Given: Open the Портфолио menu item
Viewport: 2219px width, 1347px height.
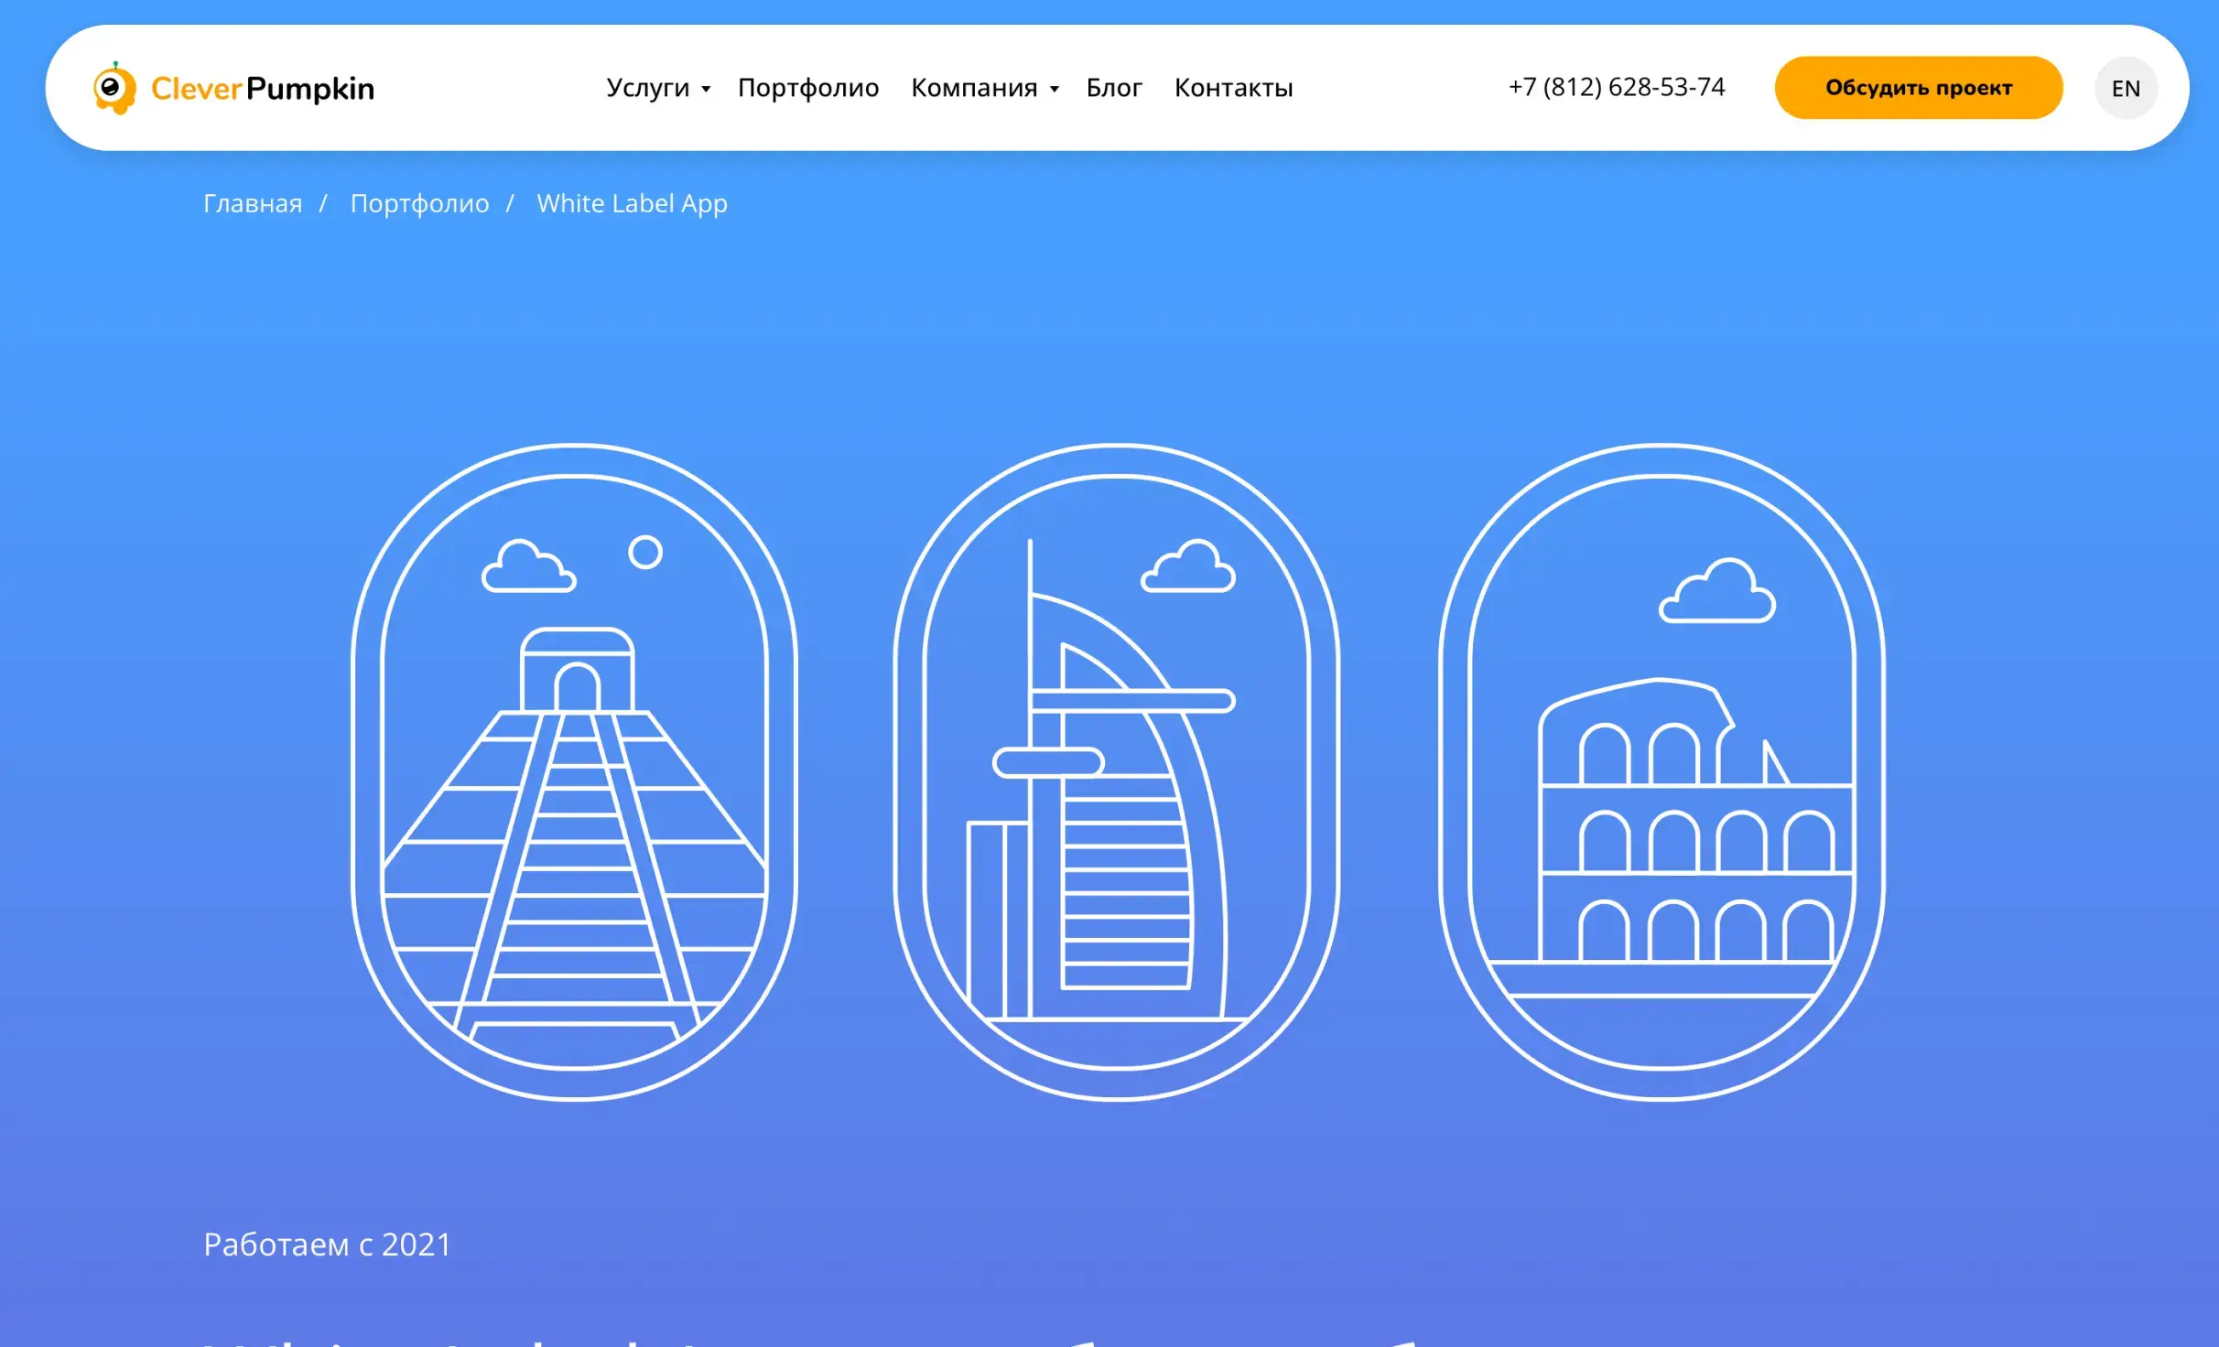Looking at the screenshot, I should (808, 87).
